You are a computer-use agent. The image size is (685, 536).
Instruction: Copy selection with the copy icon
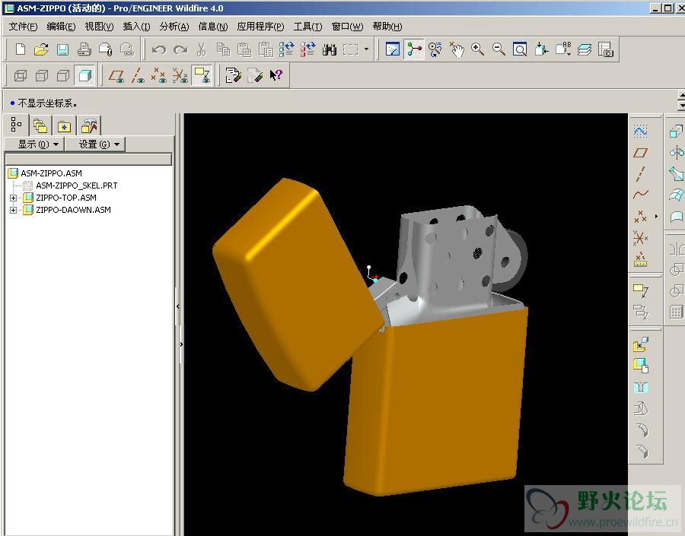tap(223, 49)
